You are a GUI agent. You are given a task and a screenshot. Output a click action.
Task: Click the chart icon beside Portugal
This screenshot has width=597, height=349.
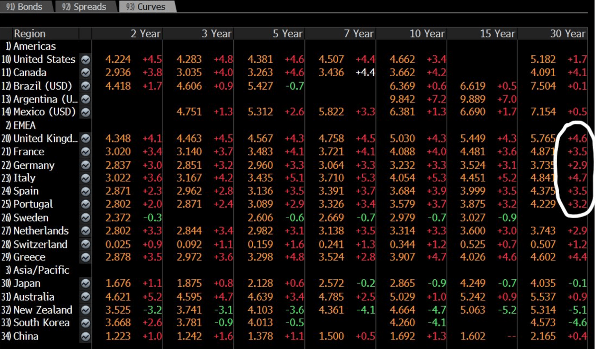click(x=86, y=204)
